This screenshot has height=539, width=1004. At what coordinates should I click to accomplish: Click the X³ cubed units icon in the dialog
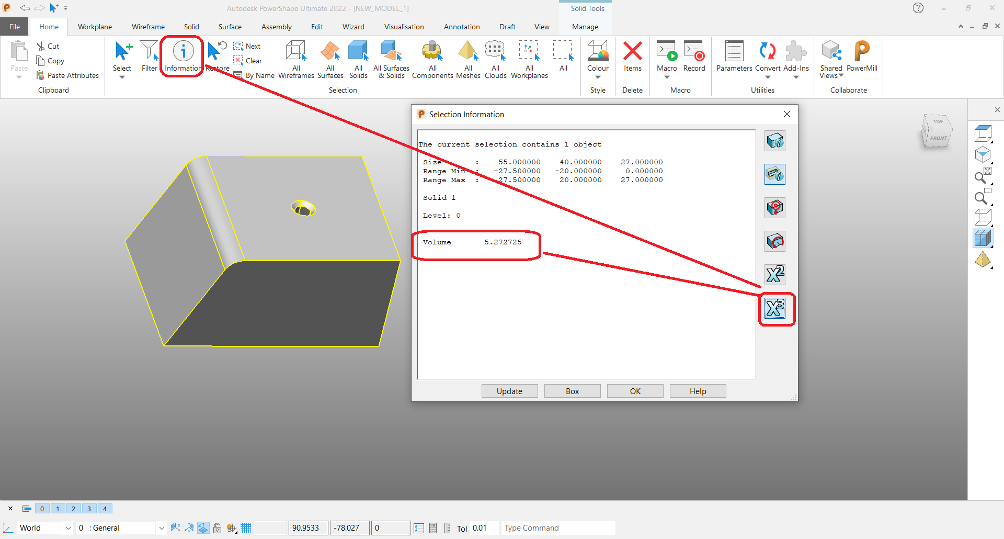click(x=775, y=309)
